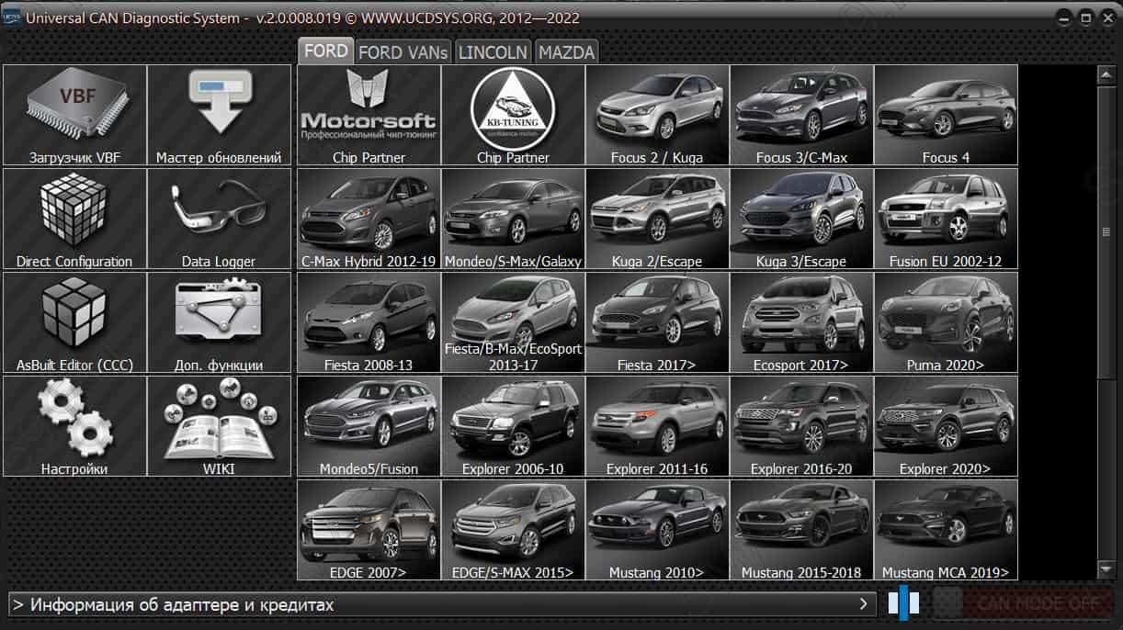
Task: Toggle the CAN MODE OFF button
Action: [1024, 602]
